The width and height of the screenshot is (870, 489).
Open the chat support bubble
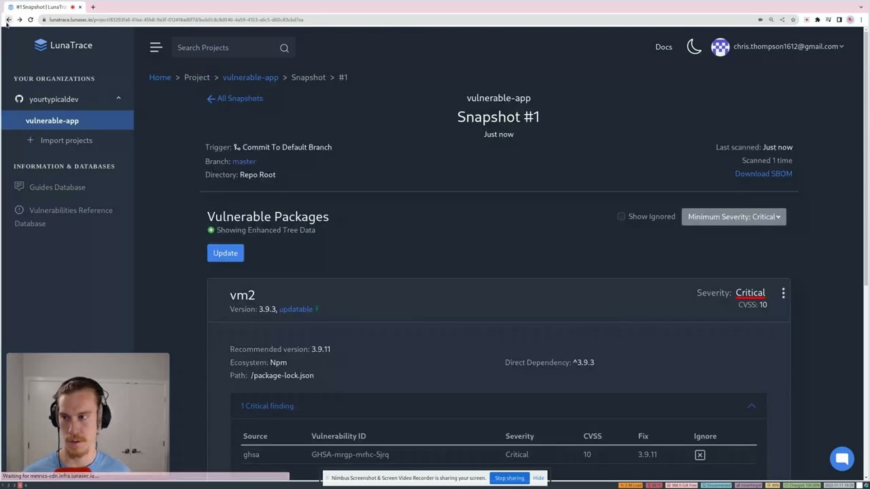[x=841, y=458]
